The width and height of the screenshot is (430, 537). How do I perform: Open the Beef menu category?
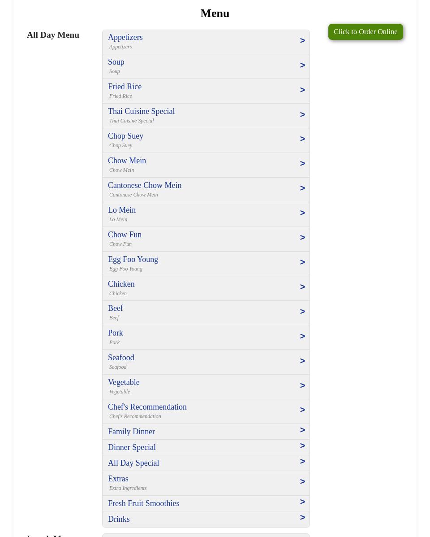(115, 308)
